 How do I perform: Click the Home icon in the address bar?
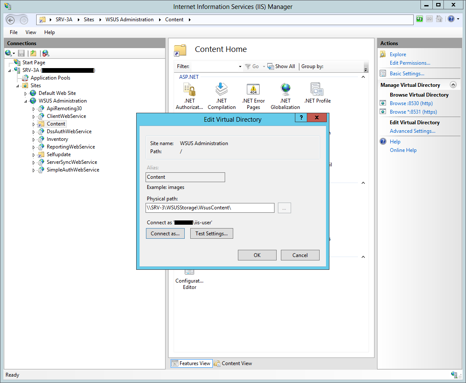point(439,19)
